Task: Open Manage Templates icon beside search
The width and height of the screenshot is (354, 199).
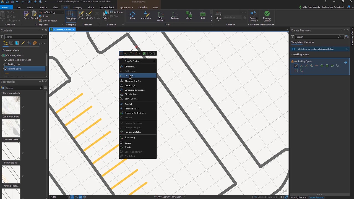Action: pyautogui.click(x=347, y=37)
